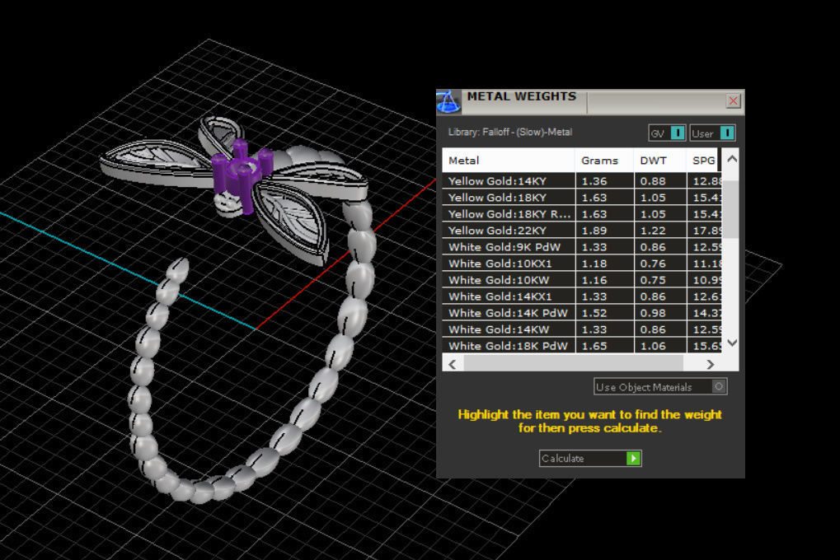840x560 pixels.
Task: Click the 1.36 grams value
Action: click(x=594, y=181)
